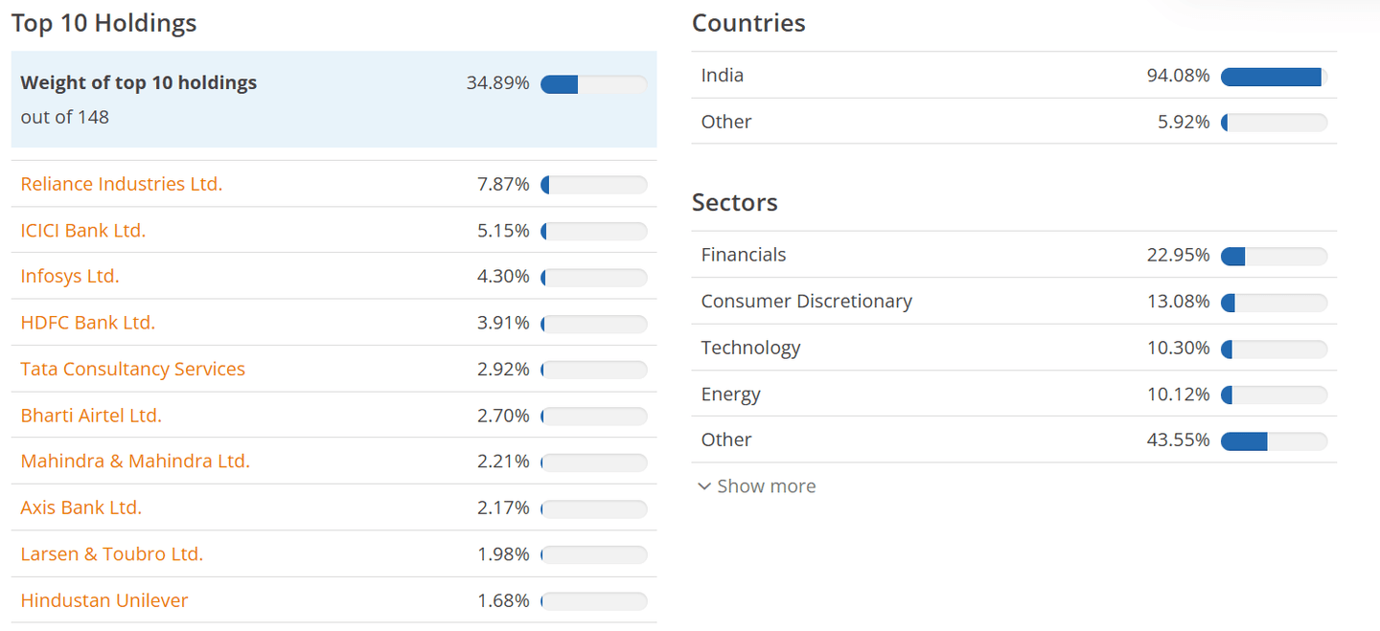Click the Sectors section heading
The image size is (1380, 631).
pos(735,202)
